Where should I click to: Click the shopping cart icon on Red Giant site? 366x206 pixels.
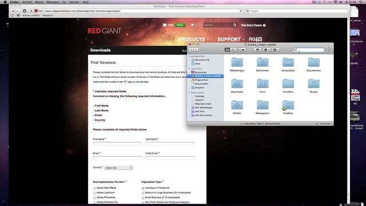[192, 25]
